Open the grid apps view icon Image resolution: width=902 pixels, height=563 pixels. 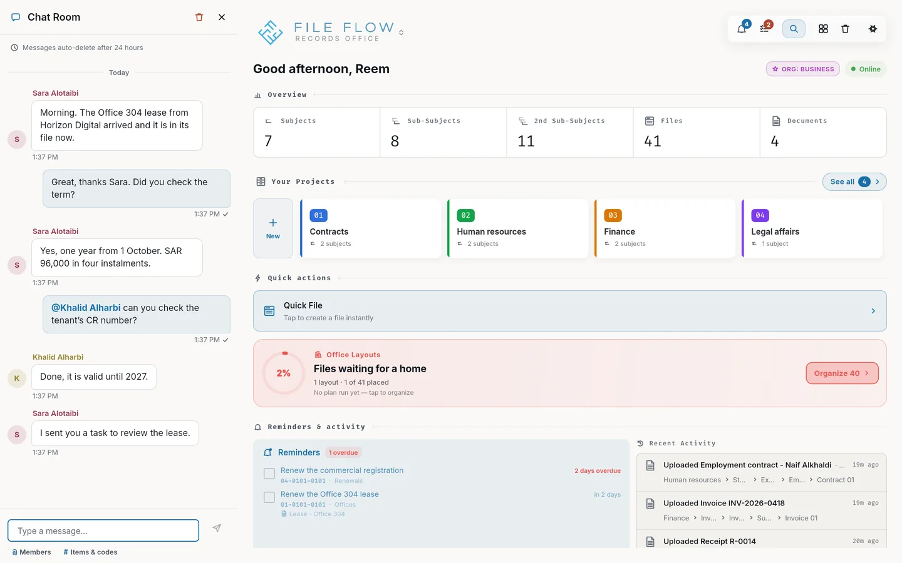[823, 29]
